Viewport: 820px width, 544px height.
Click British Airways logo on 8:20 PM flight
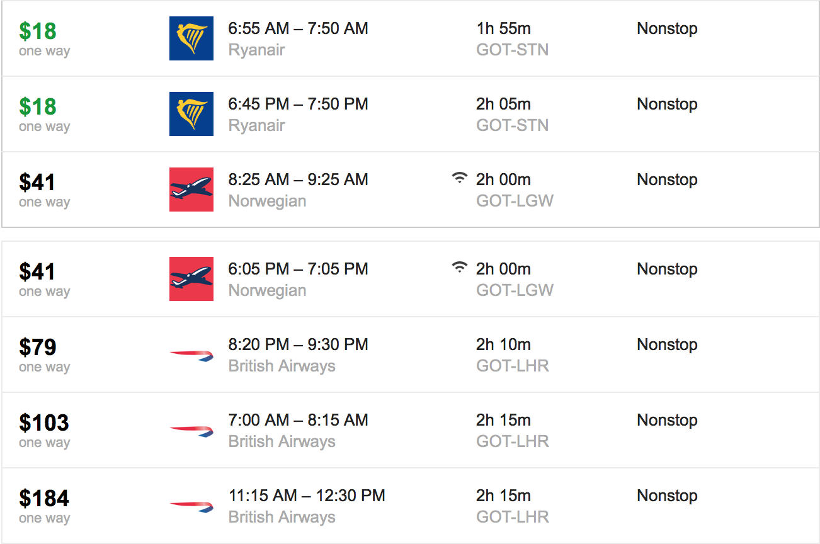191,356
